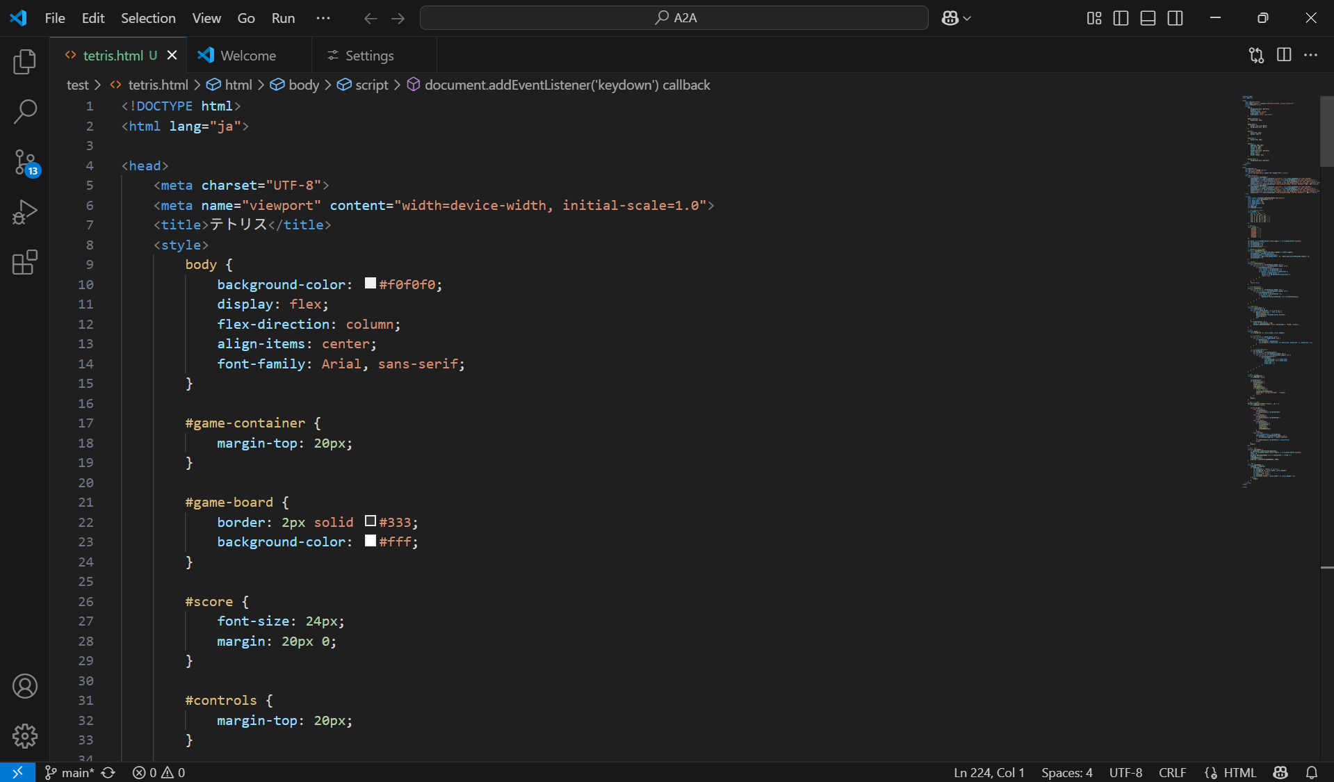Image resolution: width=1334 pixels, height=782 pixels.
Task: Toggle the panel layout control
Action: pyautogui.click(x=1147, y=18)
